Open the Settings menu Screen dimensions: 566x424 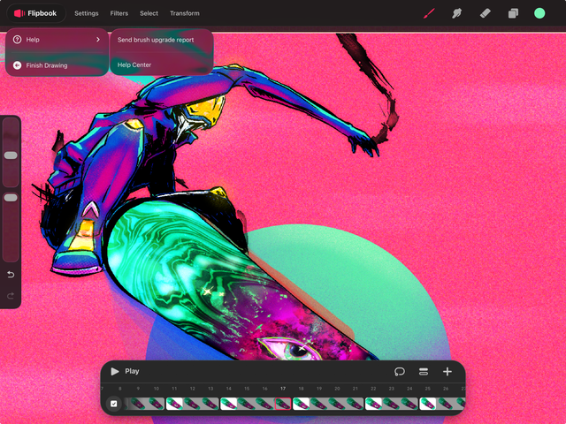tap(87, 13)
